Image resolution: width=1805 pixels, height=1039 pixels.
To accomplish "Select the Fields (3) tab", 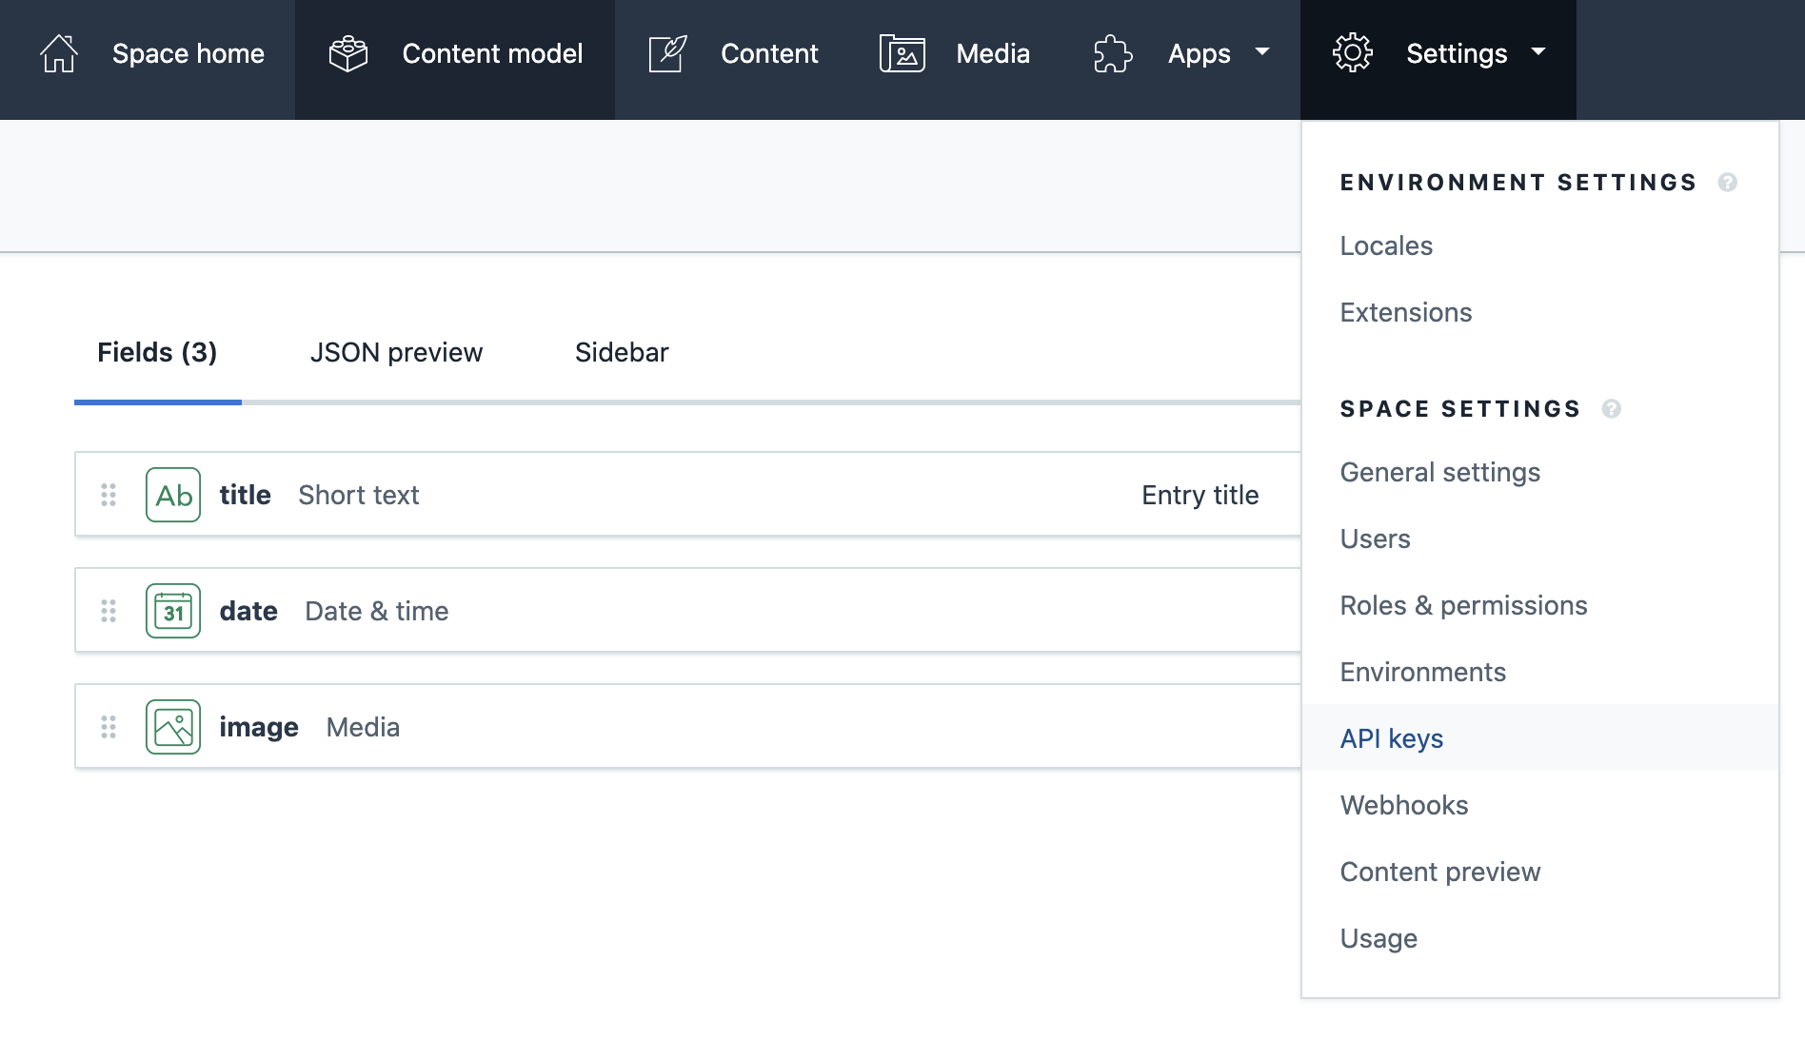I will click(157, 352).
